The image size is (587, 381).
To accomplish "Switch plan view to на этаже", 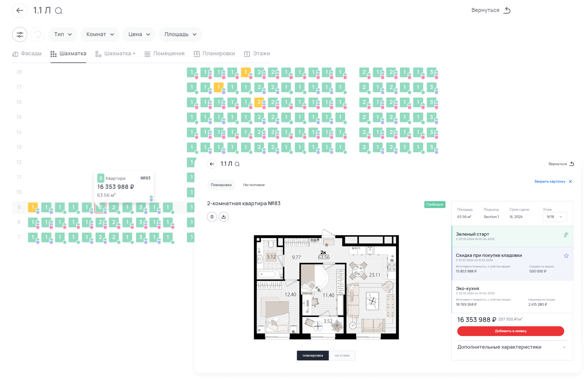I will tap(342, 355).
